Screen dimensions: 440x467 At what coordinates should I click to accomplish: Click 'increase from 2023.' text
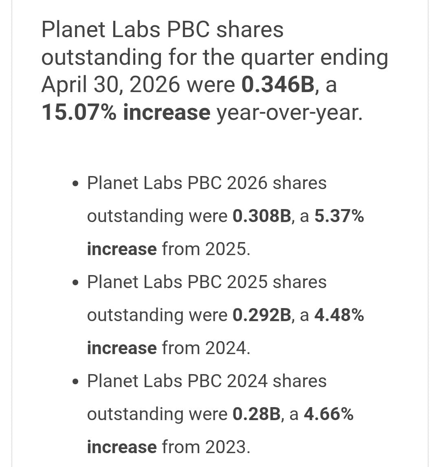click(x=169, y=447)
